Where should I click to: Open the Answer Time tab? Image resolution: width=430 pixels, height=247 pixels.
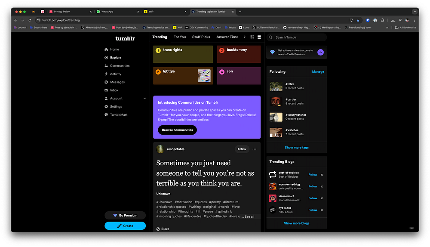click(x=227, y=37)
